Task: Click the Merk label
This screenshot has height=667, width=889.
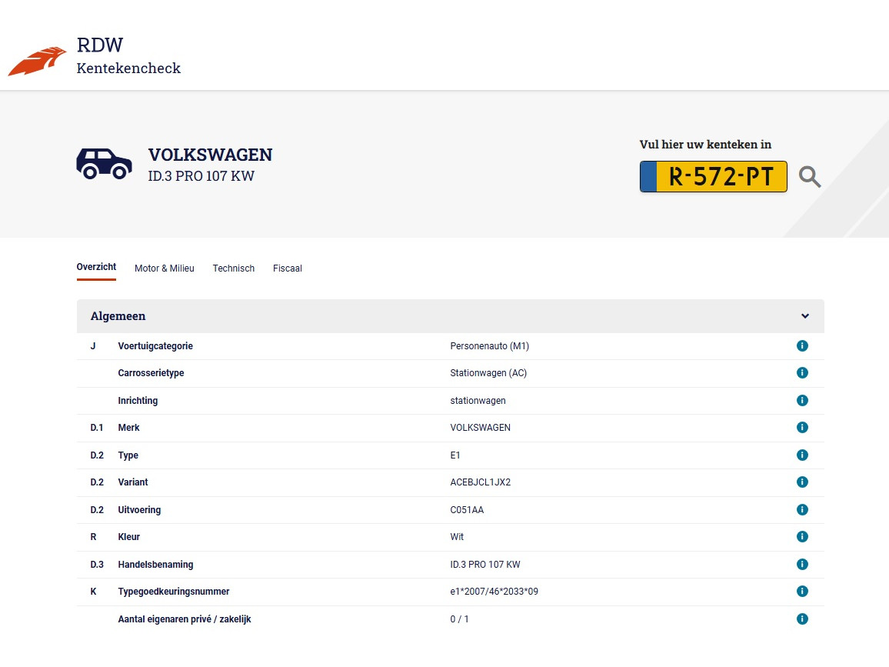Action: [x=128, y=428]
